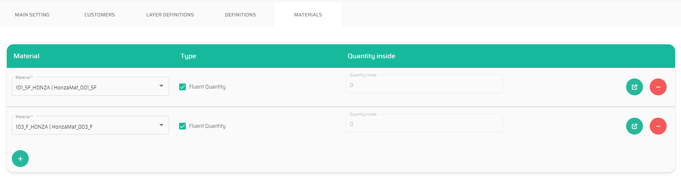The height and width of the screenshot is (178, 681).
Task: Click Quantity inside field for 103_F_HONZA
Action: click(424, 124)
